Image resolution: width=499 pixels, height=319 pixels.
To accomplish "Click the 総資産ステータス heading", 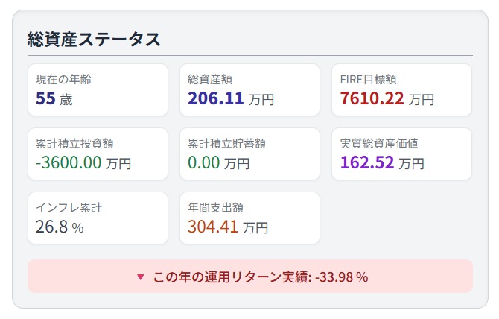I will click(x=94, y=40).
